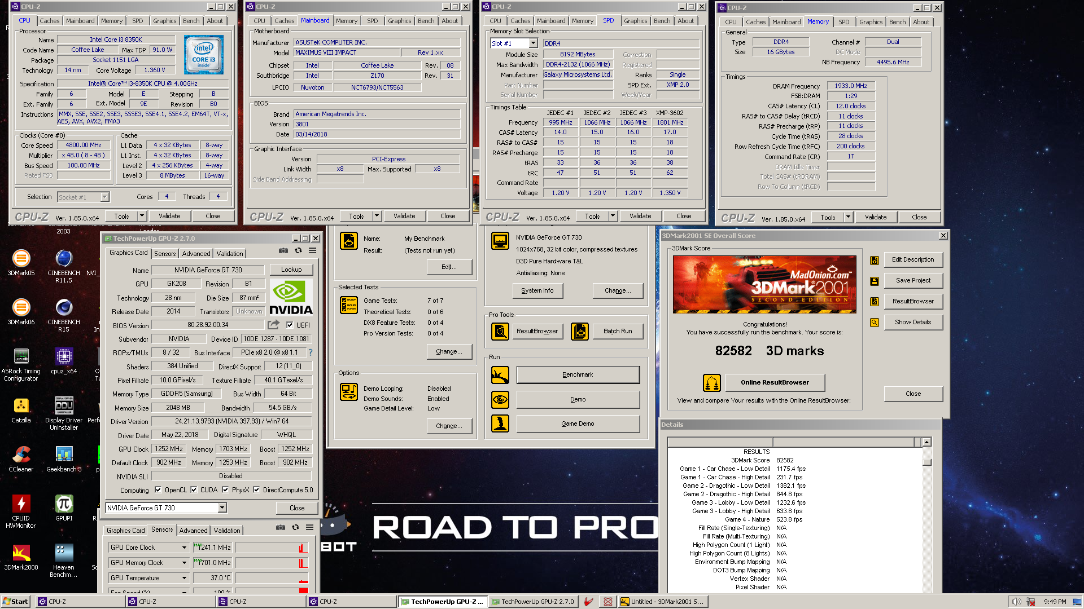Expand the GPU Core Clock sensor dropdown

click(x=184, y=548)
